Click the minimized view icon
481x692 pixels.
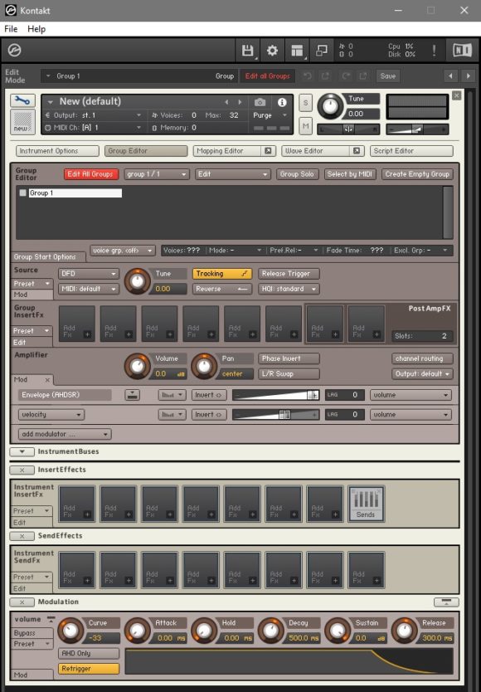pyautogui.click(x=322, y=51)
